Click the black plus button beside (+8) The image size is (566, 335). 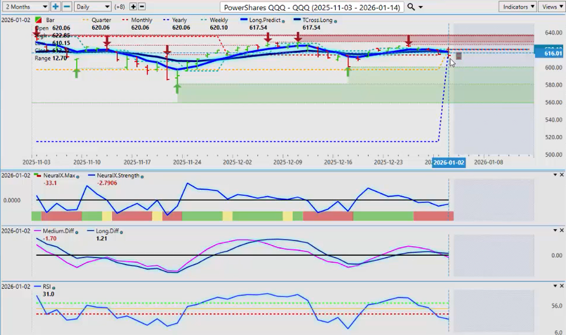pyautogui.click(x=133, y=7)
